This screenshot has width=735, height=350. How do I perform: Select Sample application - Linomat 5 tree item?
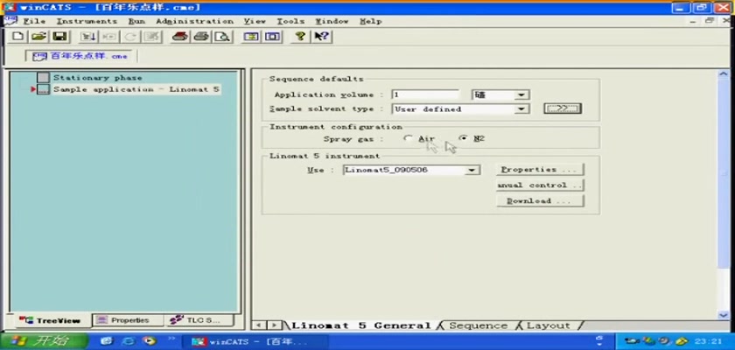136,89
